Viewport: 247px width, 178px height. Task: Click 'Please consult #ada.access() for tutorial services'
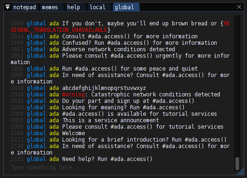[143, 127]
